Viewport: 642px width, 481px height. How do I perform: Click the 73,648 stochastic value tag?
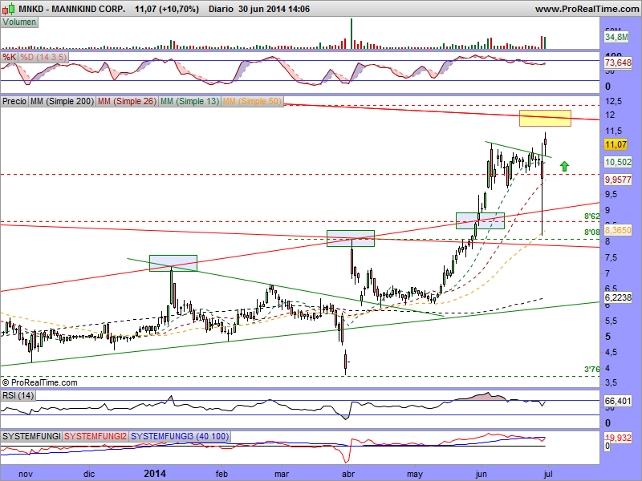click(x=618, y=63)
